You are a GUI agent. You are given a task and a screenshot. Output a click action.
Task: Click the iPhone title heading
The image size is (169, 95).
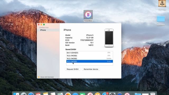(x=67, y=30)
